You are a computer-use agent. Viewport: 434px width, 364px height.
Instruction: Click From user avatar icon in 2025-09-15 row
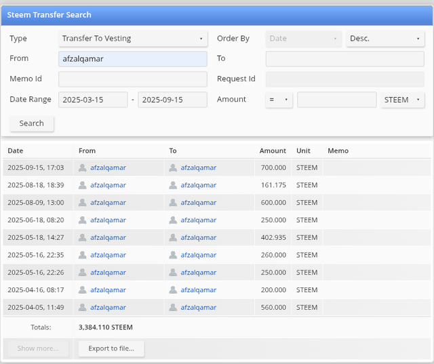click(x=83, y=167)
